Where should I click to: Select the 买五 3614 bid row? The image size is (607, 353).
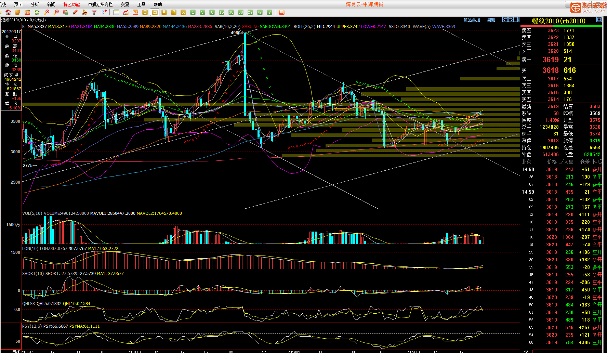tap(561, 99)
